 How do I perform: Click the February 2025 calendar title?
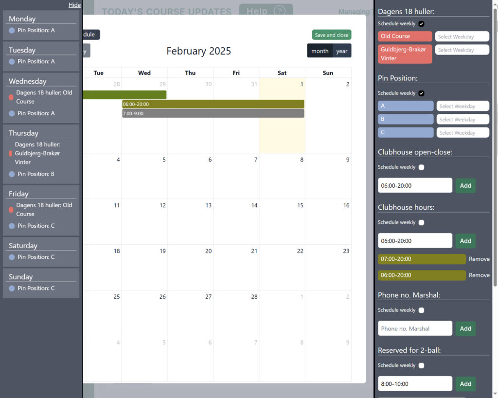198,51
